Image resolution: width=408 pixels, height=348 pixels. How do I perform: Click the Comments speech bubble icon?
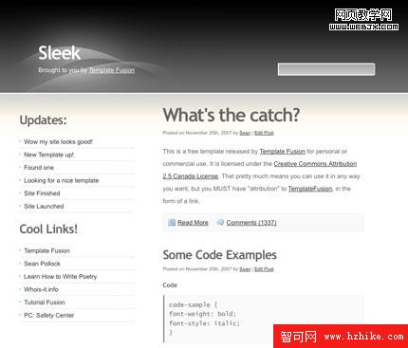click(x=220, y=222)
